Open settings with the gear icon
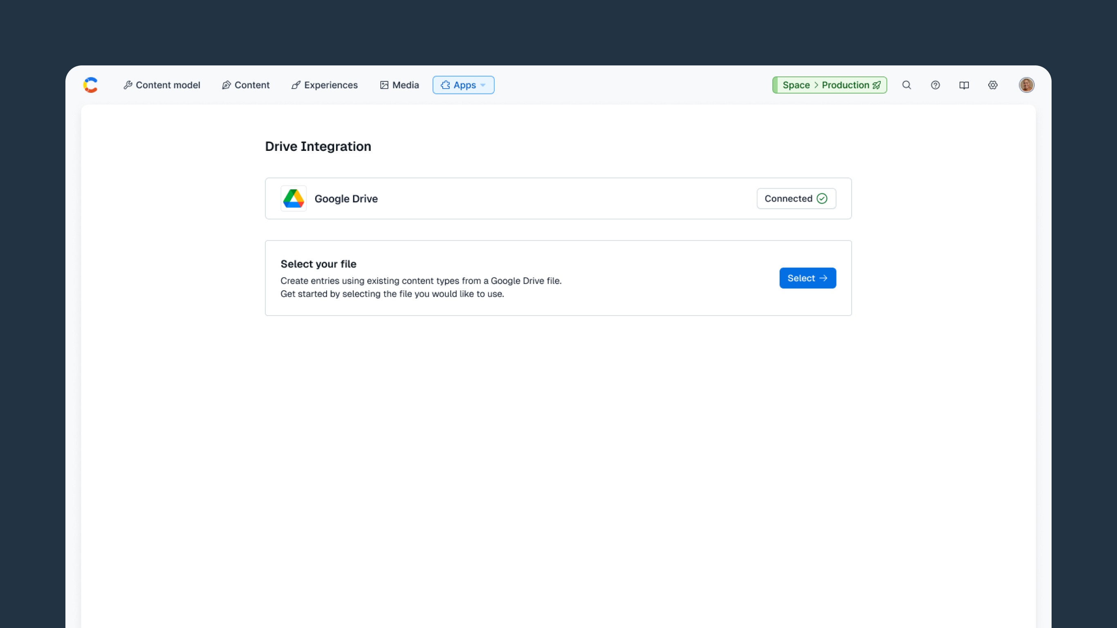 993,85
